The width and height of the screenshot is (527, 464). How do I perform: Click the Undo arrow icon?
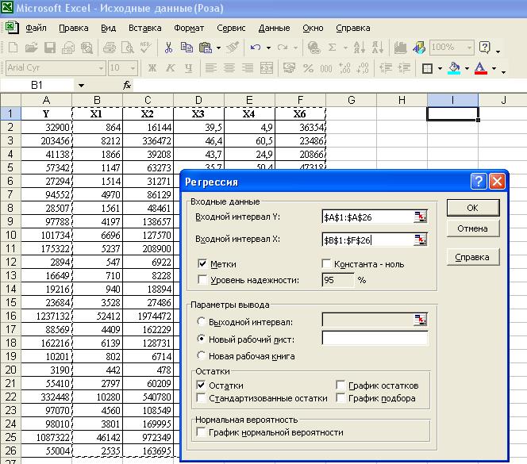(x=256, y=48)
